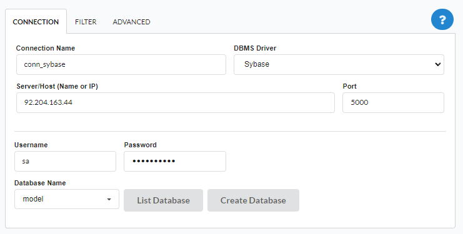The image size is (463, 234).
Task: Switch to the FILTER tab
Action: tap(86, 22)
